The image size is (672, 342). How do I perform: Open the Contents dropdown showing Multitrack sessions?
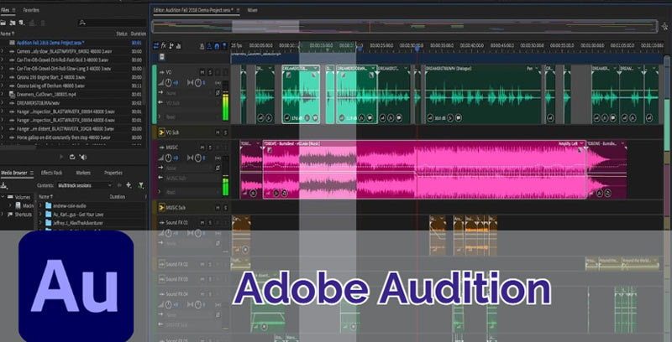coord(85,185)
